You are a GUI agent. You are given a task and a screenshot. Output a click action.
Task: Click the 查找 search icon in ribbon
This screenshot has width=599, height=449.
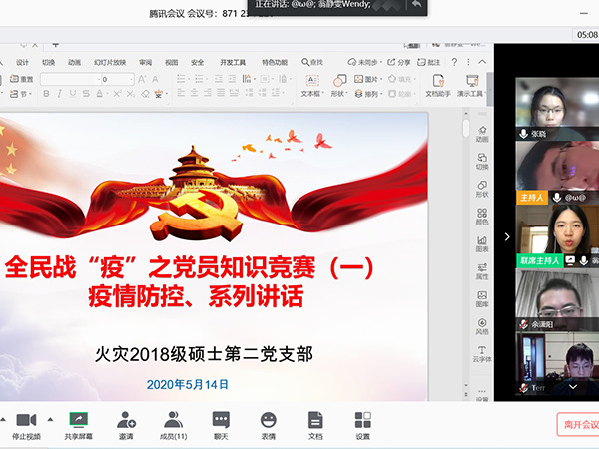[x=312, y=62]
